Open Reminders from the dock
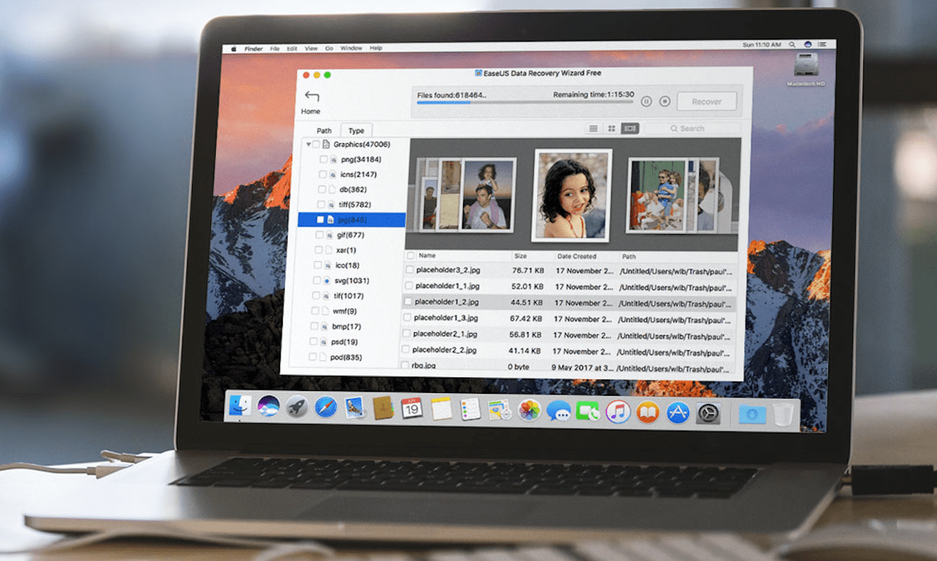Screen dimensions: 937x561 (x=471, y=409)
